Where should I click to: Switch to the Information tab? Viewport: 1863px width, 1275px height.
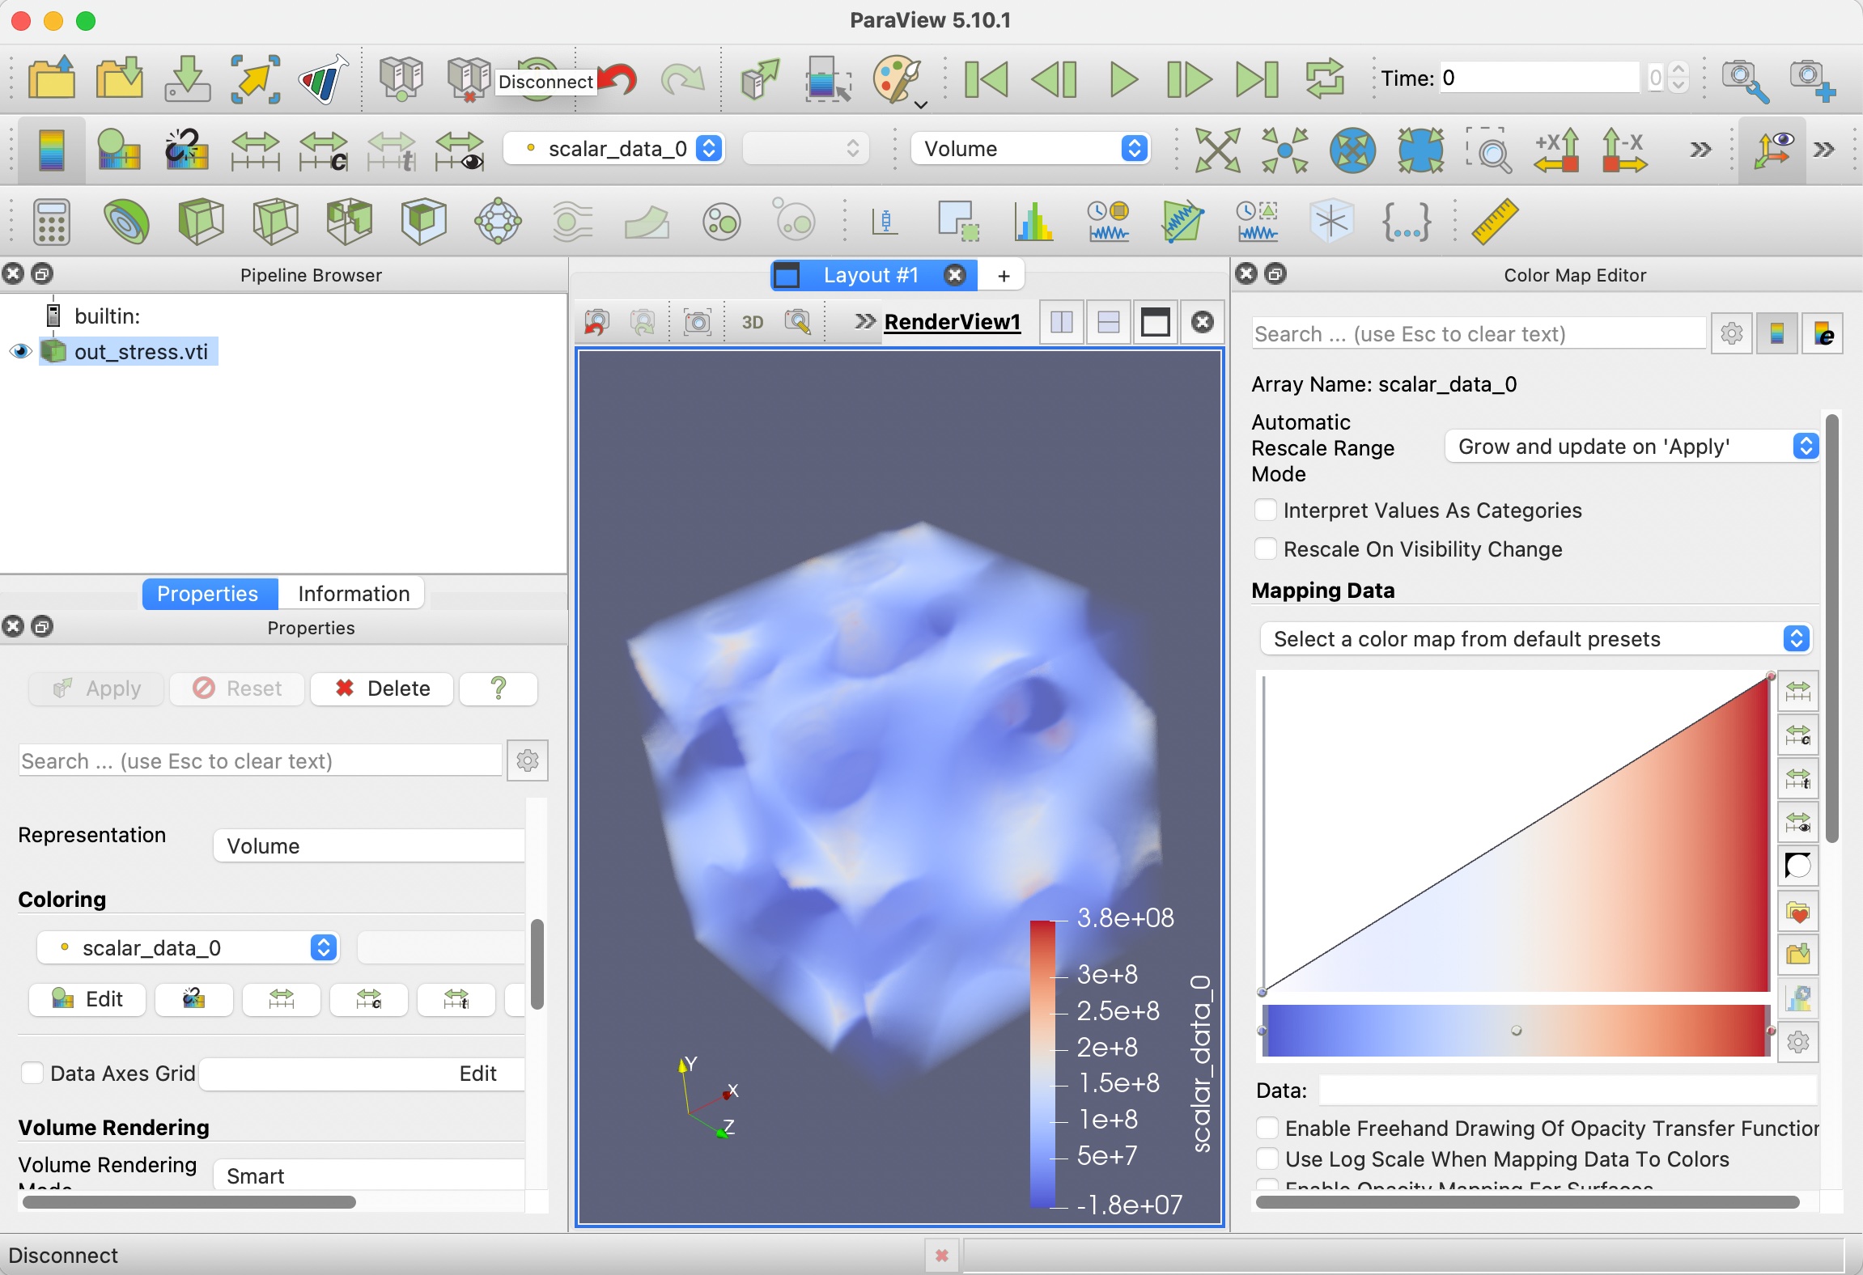point(353,594)
